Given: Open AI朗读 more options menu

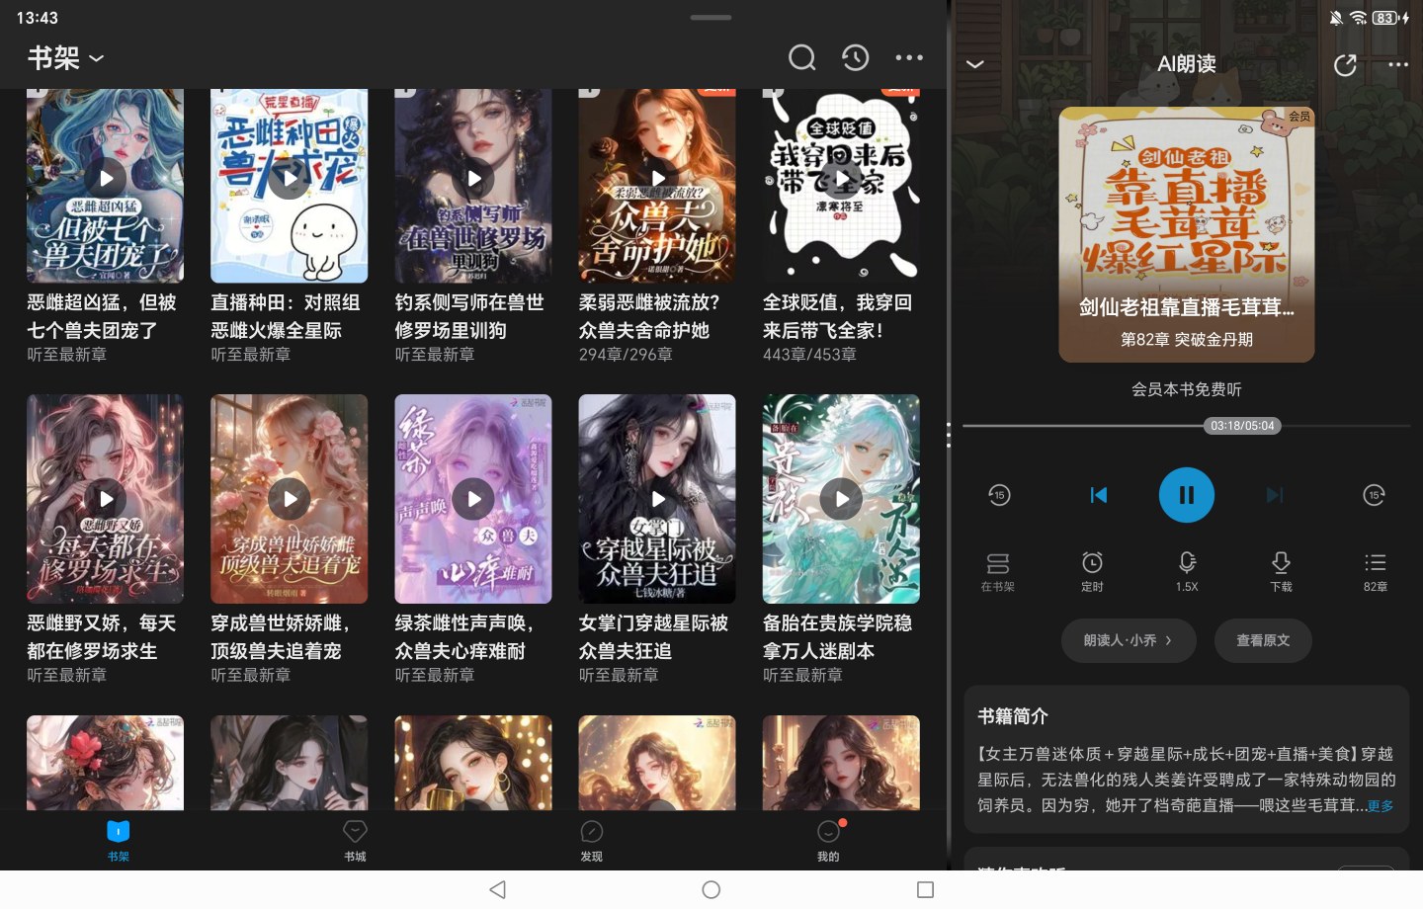Looking at the screenshot, I should [1398, 64].
